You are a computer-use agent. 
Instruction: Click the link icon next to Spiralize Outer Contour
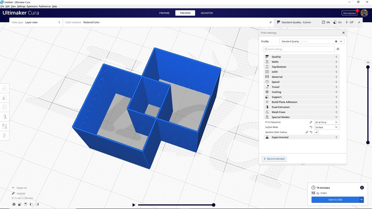(x=307, y=132)
